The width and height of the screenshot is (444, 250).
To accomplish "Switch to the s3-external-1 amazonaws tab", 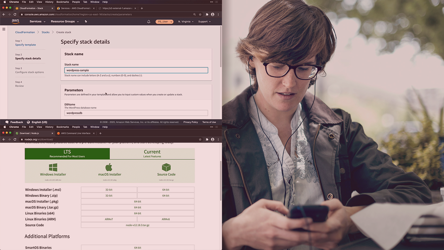I will coord(117,8).
